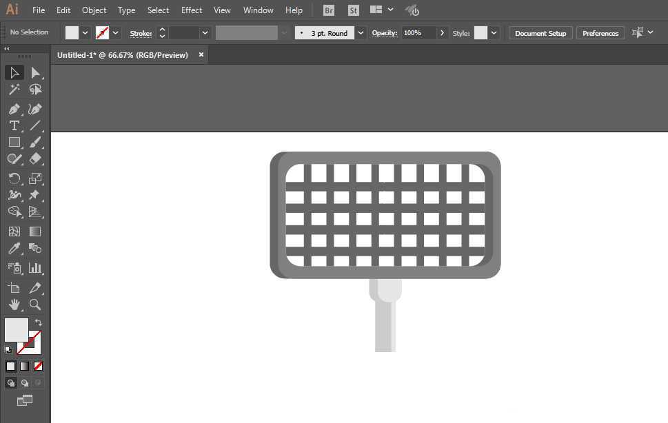Click the fill color swatch in control bar

tap(72, 33)
